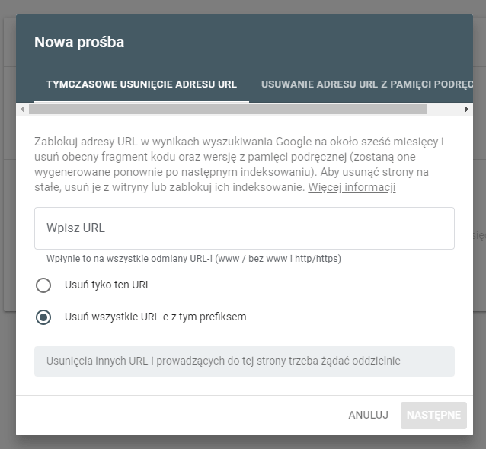Click the right arrow of the tab scrollbar
The image size is (486, 449).
coord(467,110)
